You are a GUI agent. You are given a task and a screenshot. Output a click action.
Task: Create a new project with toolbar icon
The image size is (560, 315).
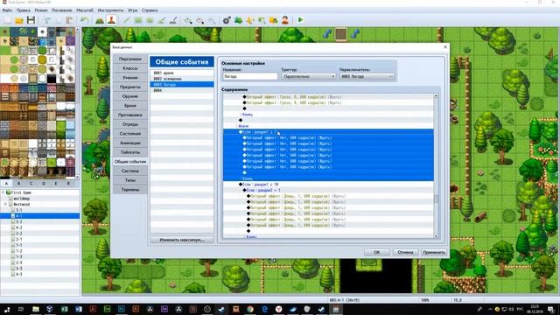click(x=7, y=20)
